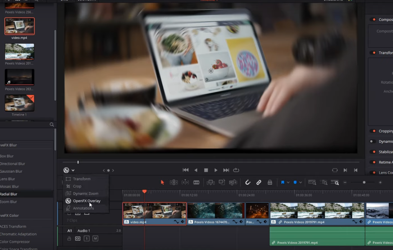
Task: Open the Marker color dropdown arrow
Action: click(301, 182)
